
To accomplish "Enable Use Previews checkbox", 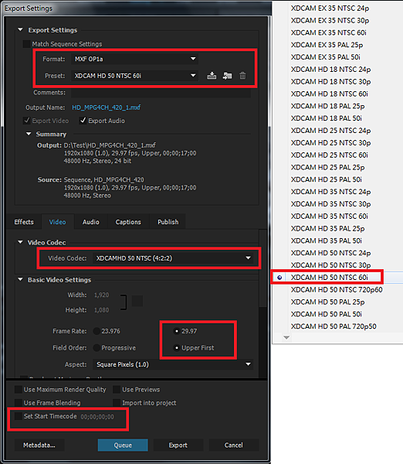I will 117,390.
